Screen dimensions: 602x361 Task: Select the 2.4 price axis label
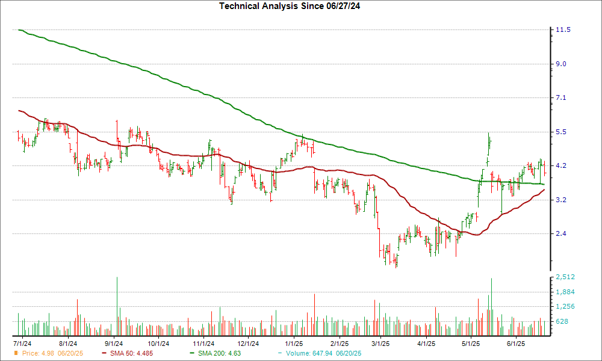[x=561, y=233]
